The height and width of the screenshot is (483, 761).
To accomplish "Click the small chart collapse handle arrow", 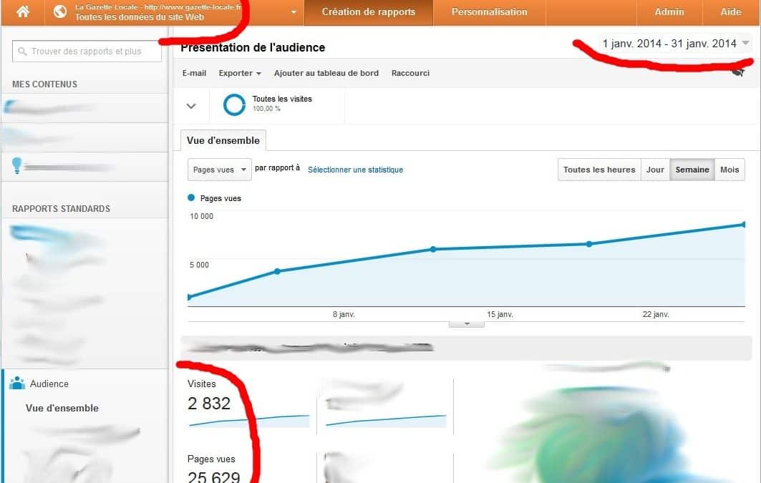I will click(466, 324).
